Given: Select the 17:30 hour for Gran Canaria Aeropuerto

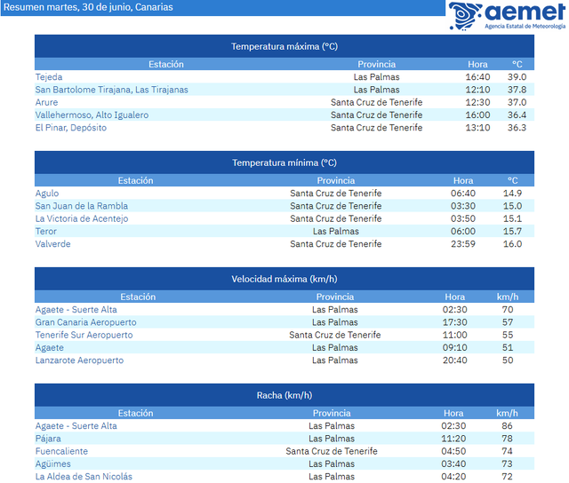Looking at the screenshot, I should point(454,322).
